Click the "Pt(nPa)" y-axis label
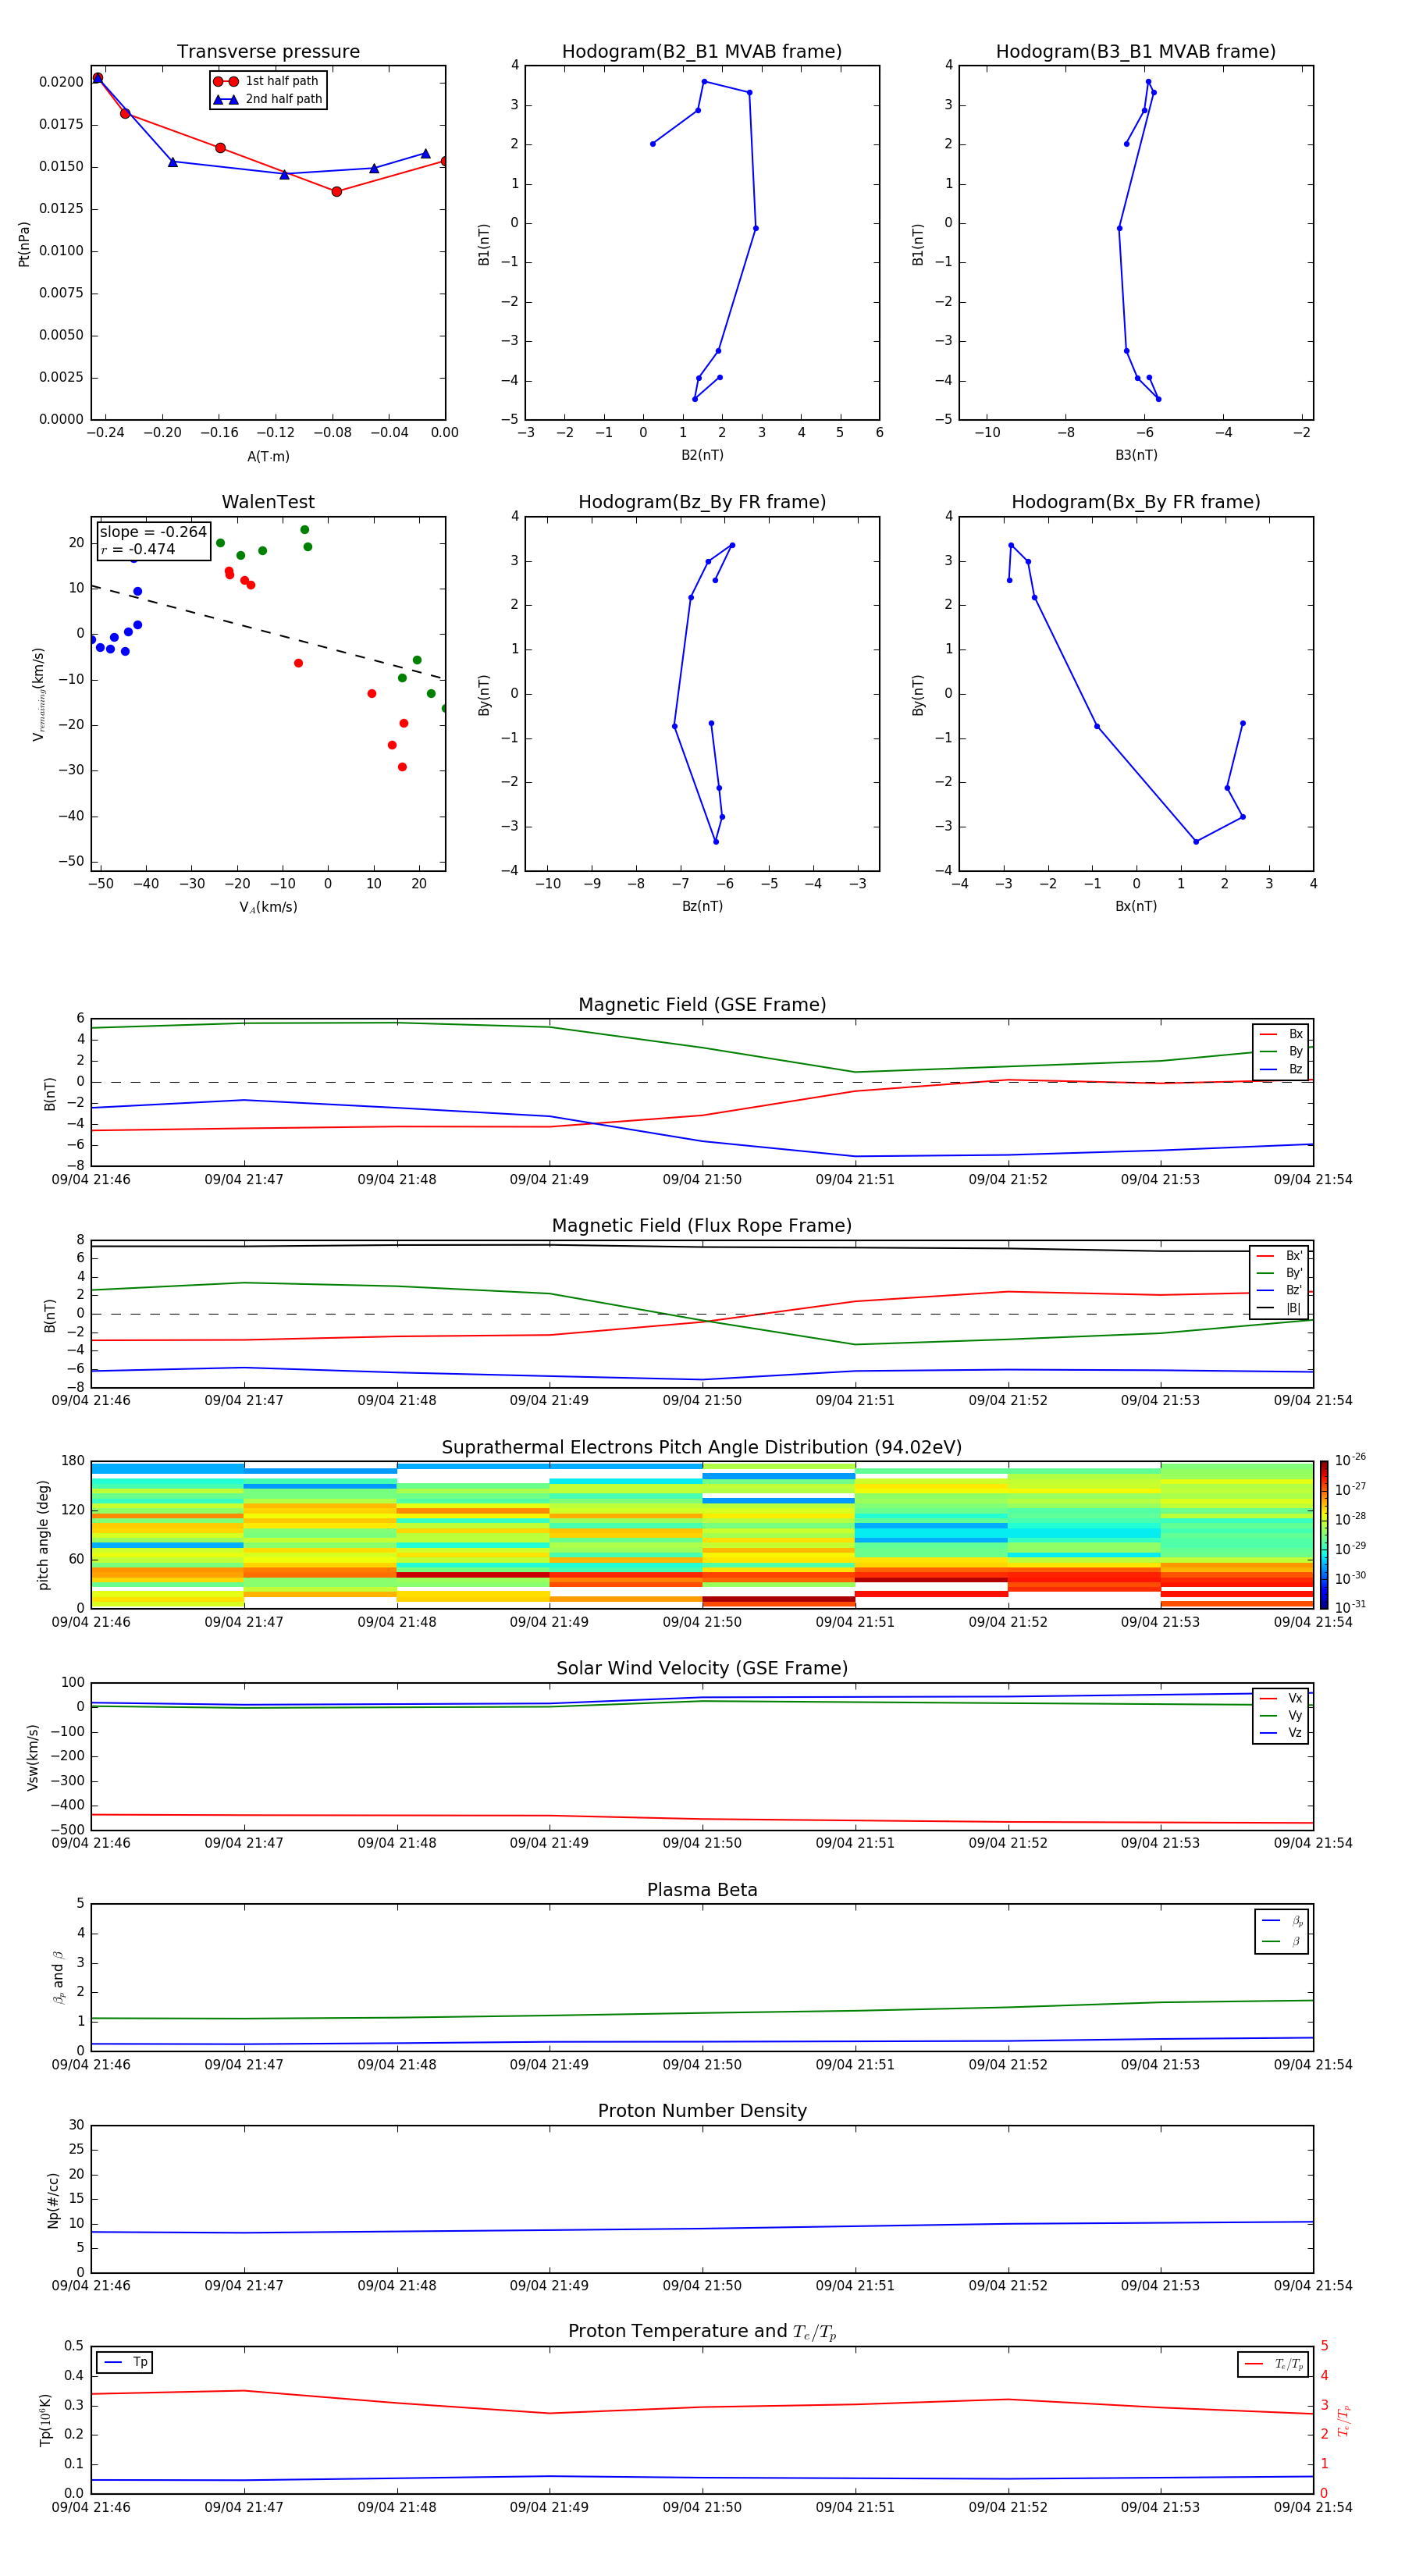 (24, 244)
